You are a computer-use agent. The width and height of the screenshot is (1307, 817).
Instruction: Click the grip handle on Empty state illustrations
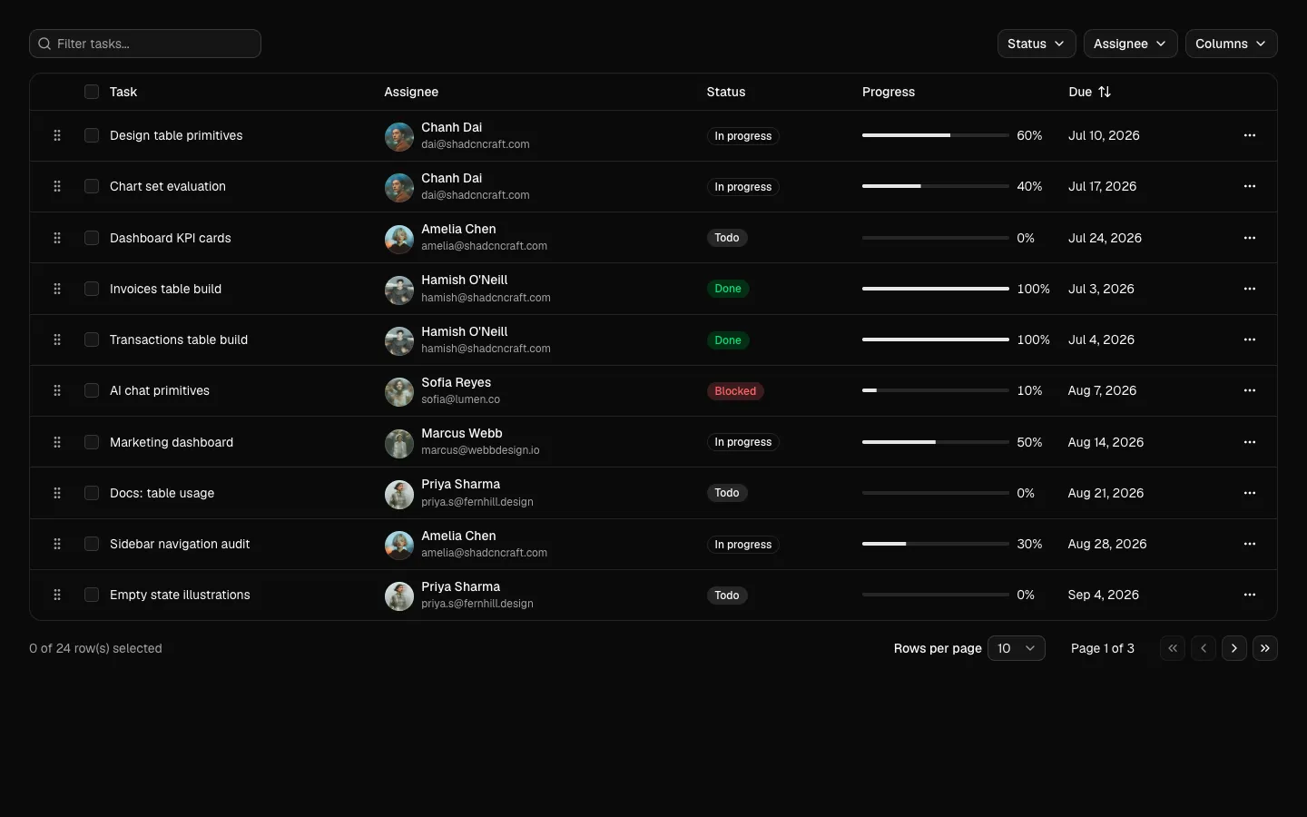coord(57,595)
